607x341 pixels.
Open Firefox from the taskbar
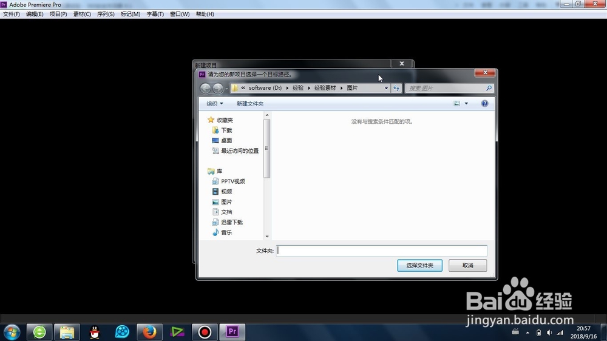(x=149, y=332)
